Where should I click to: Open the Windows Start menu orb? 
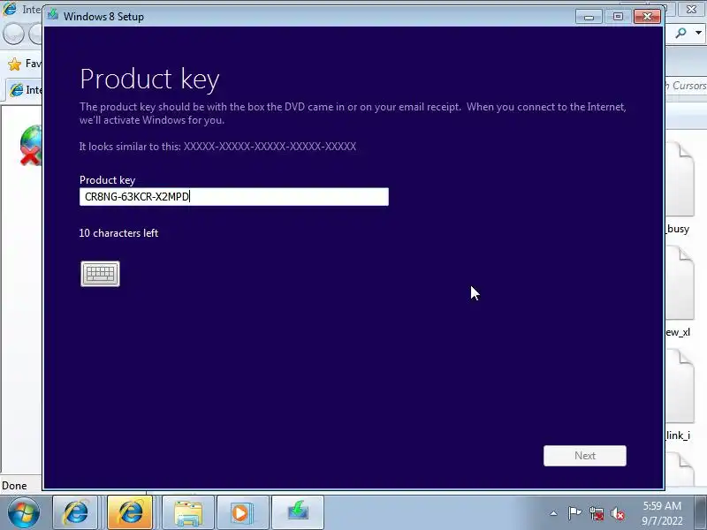pyautogui.click(x=24, y=512)
